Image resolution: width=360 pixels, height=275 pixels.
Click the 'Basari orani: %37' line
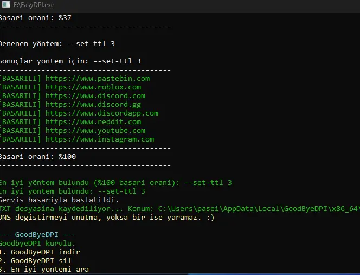pyautogui.click(x=36, y=18)
